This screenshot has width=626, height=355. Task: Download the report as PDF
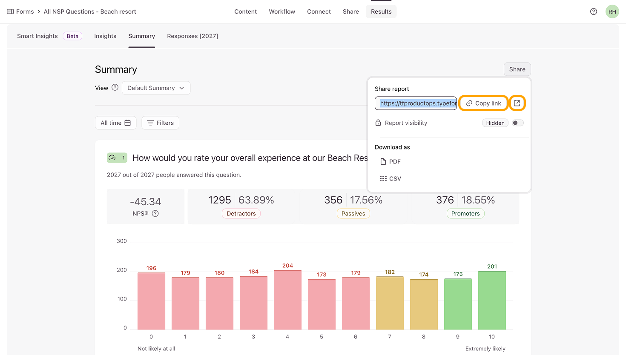(x=390, y=162)
